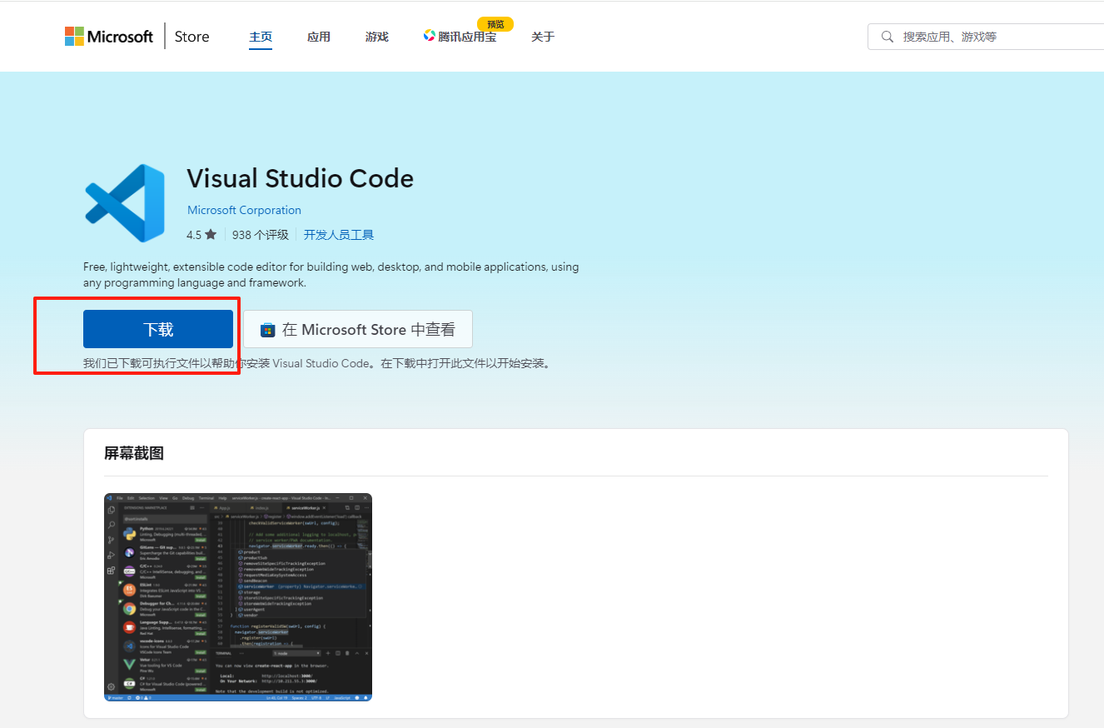The width and height of the screenshot is (1104, 728).
Task: Click the 4.5 star rating
Action: click(x=201, y=235)
